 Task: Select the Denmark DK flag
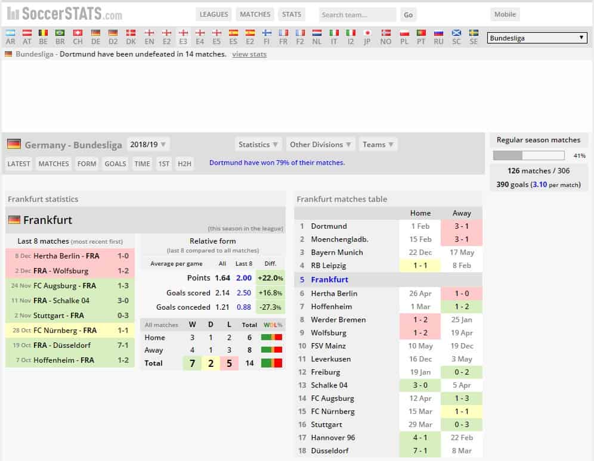click(x=131, y=33)
